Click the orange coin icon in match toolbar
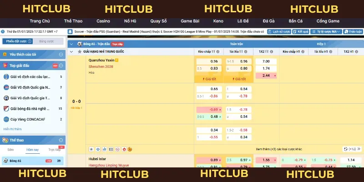The height and width of the screenshot is (182, 364). [130, 149]
